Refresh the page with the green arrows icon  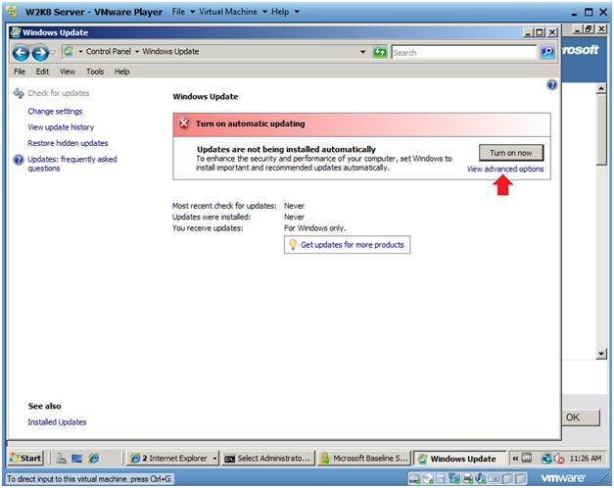[x=379, y=52]
